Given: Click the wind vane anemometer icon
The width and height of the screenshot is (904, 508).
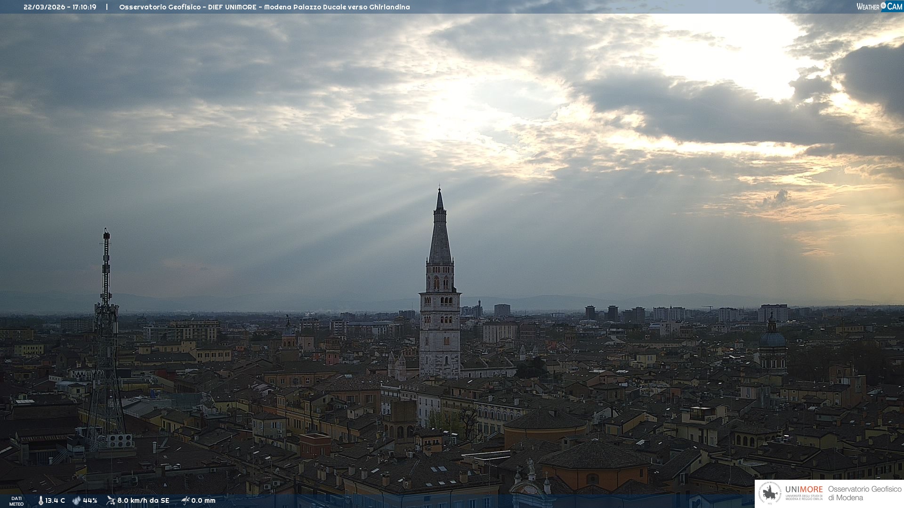Looking at the screenshot, I should [111, 500].
